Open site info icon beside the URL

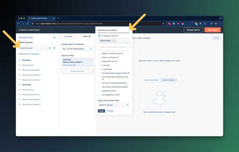(x=32, y=23)
